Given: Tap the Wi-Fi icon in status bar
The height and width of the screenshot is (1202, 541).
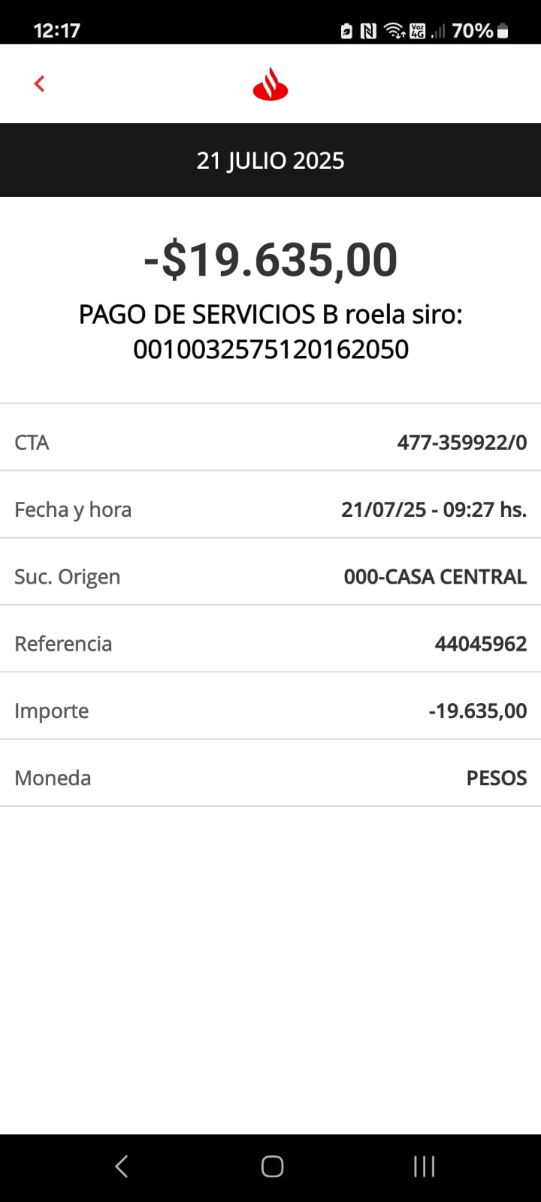Looking at the screenshot, I should click(x=394, y=31).
